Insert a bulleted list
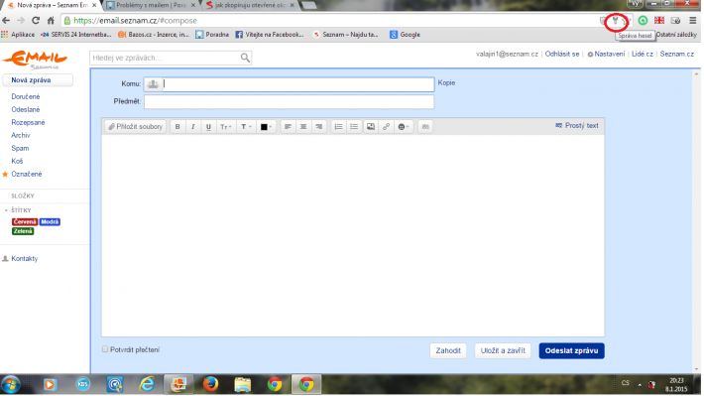This screenshot has height=396, width=704. tap(354, 127)
